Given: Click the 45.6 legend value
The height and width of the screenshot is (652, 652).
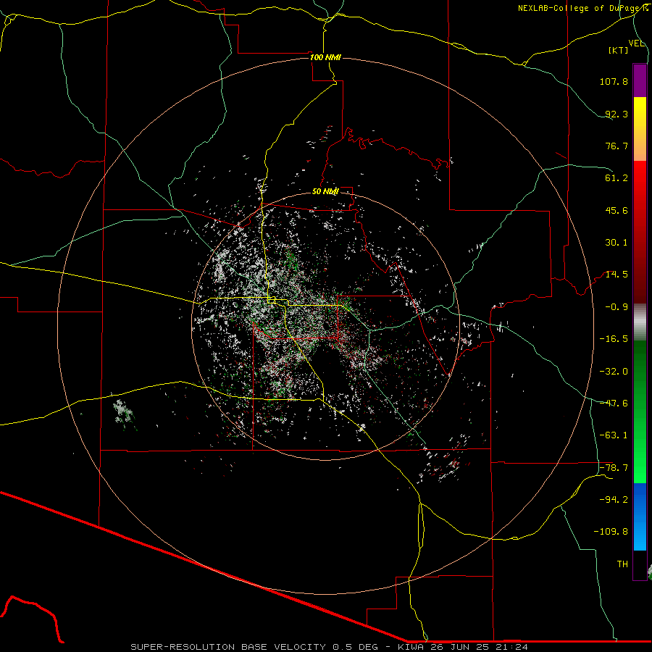Looking at the screenshot, I should click(x=617, y=210).
